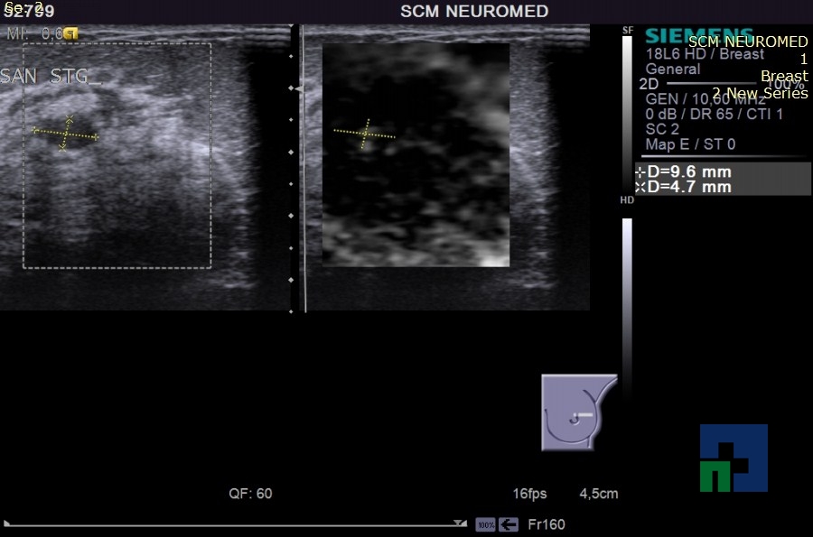Click the 18L6 HD / Breast transducer text
The height and width of the screenshot is (537, 813).
click(x=705, y=54)
